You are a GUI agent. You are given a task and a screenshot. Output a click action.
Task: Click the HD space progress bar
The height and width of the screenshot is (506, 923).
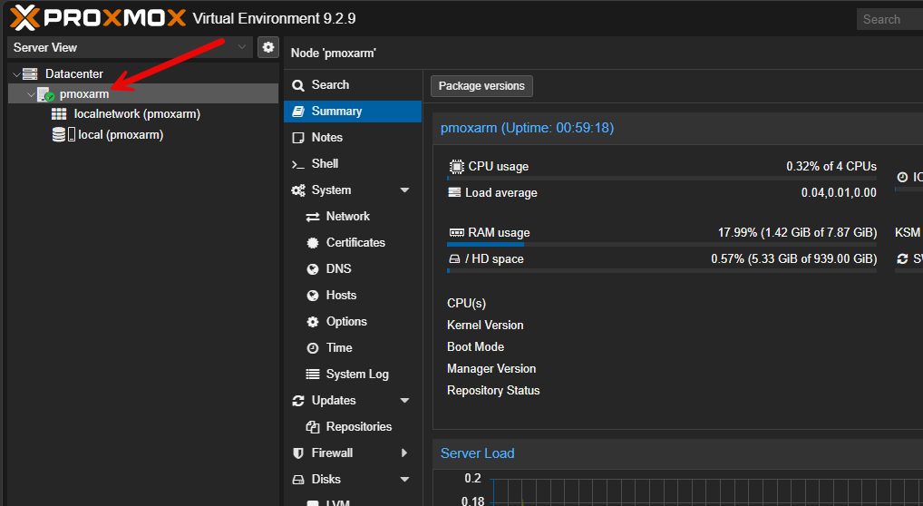tap(662, 270)
